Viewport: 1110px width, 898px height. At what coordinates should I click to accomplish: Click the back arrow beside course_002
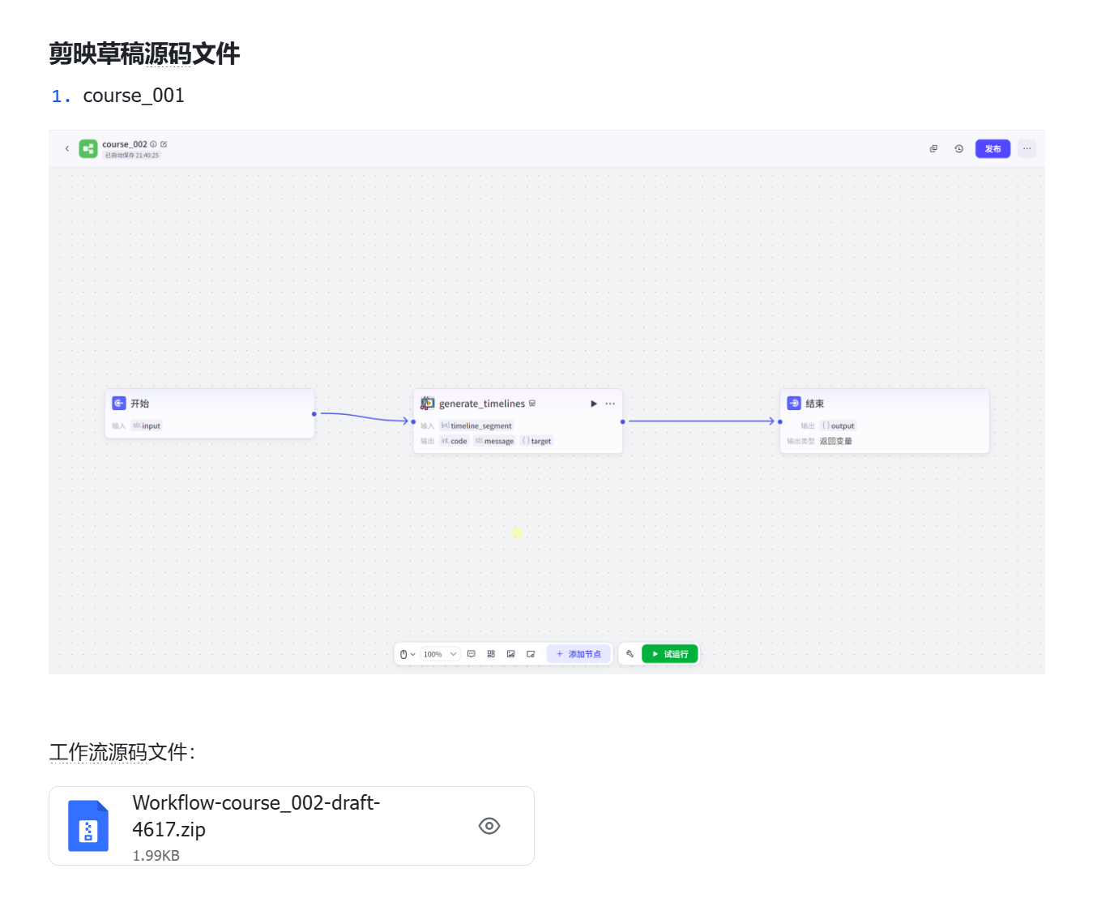(x=66, y=149)
